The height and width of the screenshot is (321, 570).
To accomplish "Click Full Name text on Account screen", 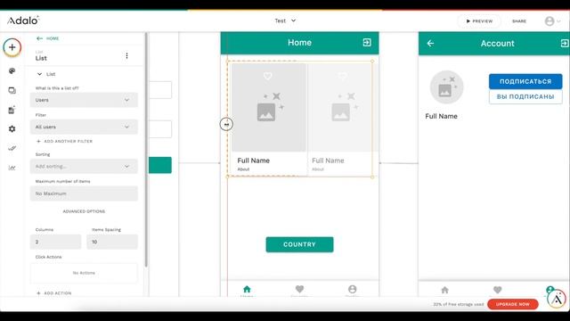I will tap(442, 116).
